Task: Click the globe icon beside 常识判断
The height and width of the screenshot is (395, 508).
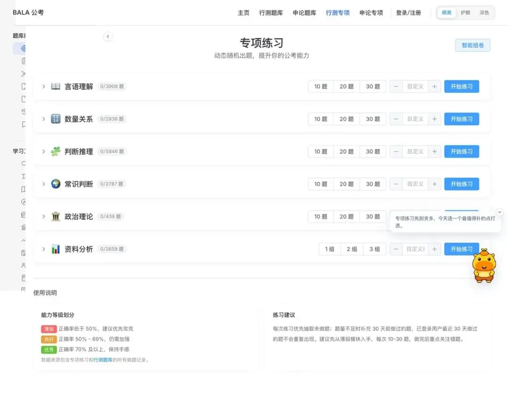Action: pyautogui.click(x=56, y=184)
